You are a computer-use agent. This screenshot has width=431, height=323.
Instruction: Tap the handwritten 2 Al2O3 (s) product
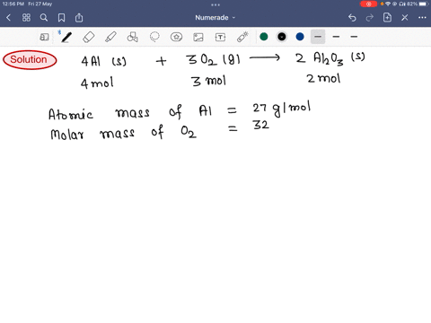(330, 58)
